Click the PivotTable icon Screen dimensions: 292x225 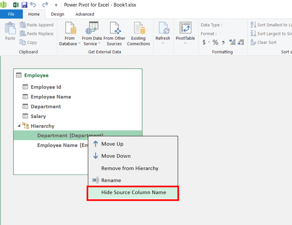(x=185, y=28)
